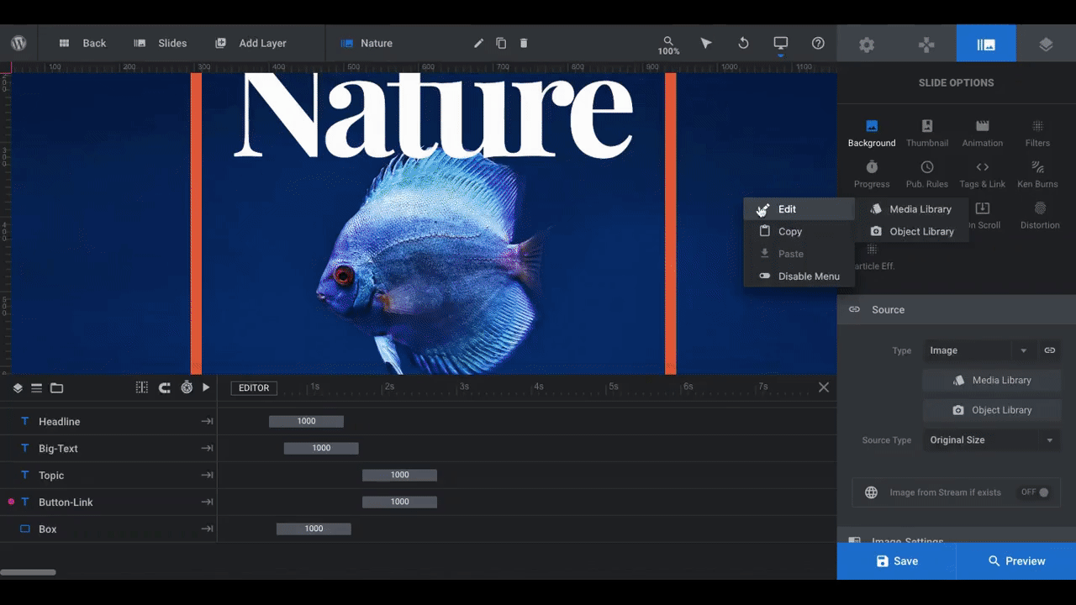The height and width of the screenshot is (605, 1076).
Task: Open the Slides list
Action: (x=160, y=43)
